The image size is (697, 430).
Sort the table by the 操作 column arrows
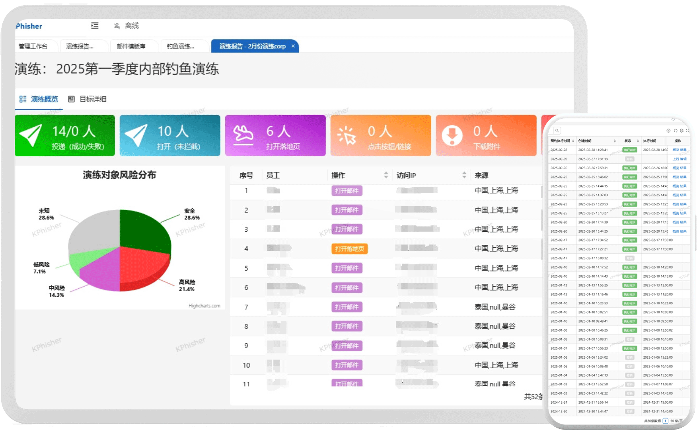(386, 175)
